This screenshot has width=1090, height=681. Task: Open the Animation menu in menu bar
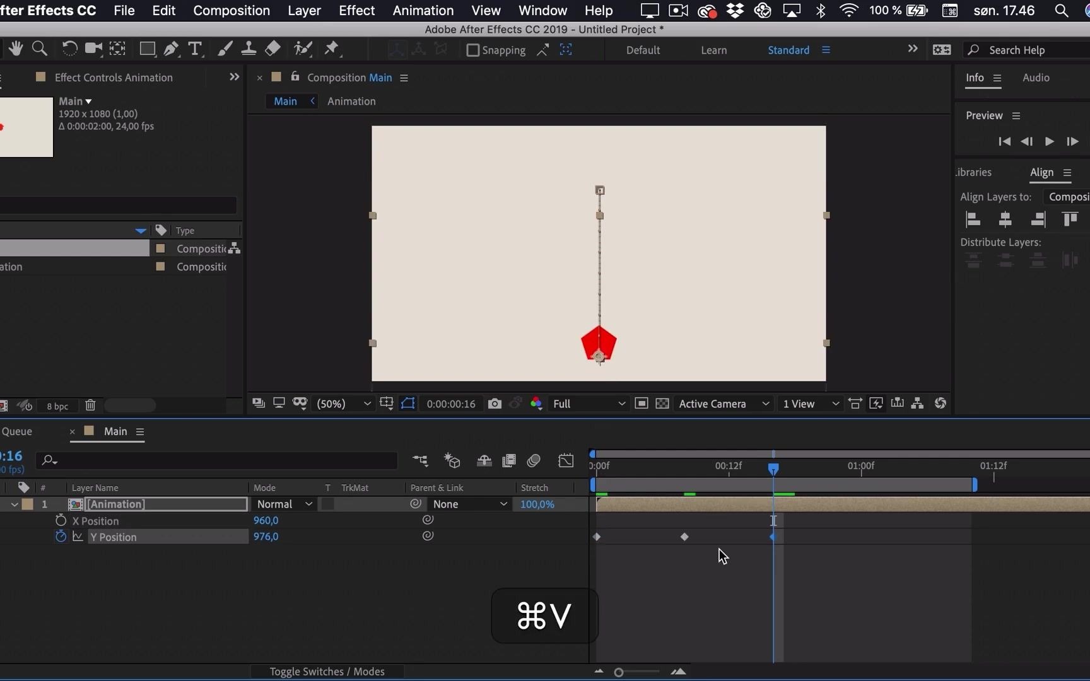423,11
